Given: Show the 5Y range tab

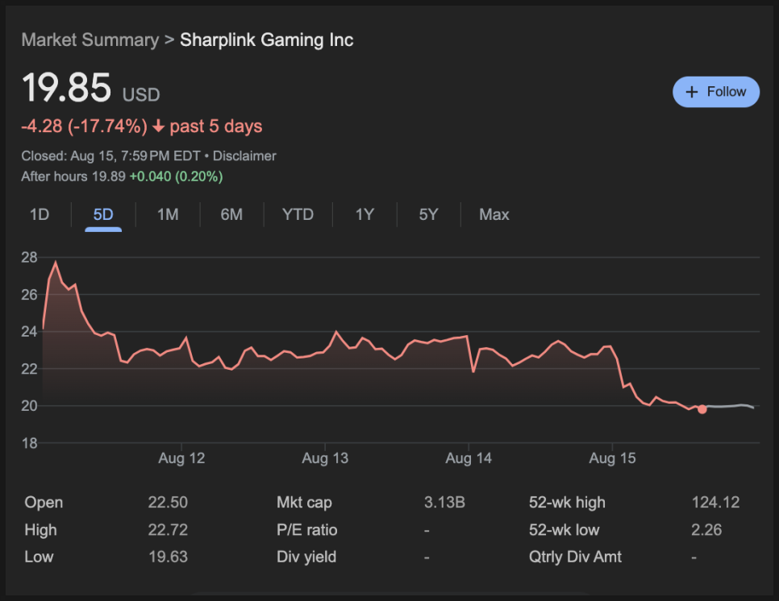Looking at the screenshot, I should (x=428, y=214).
